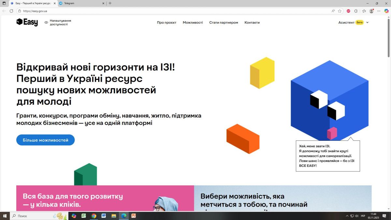Click the Easy logo in the site header

(x=27, y=22)
